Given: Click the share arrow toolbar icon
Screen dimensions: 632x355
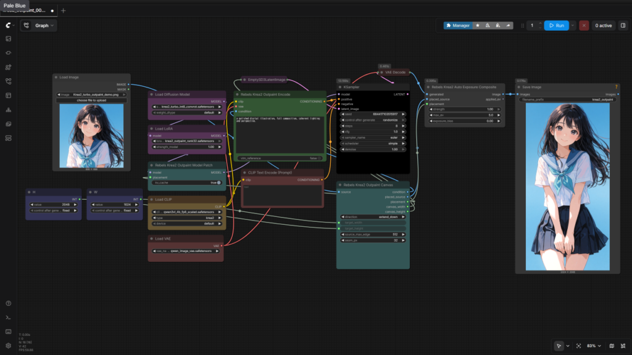Looking at the screenshot, I should [x=509, y=25].
